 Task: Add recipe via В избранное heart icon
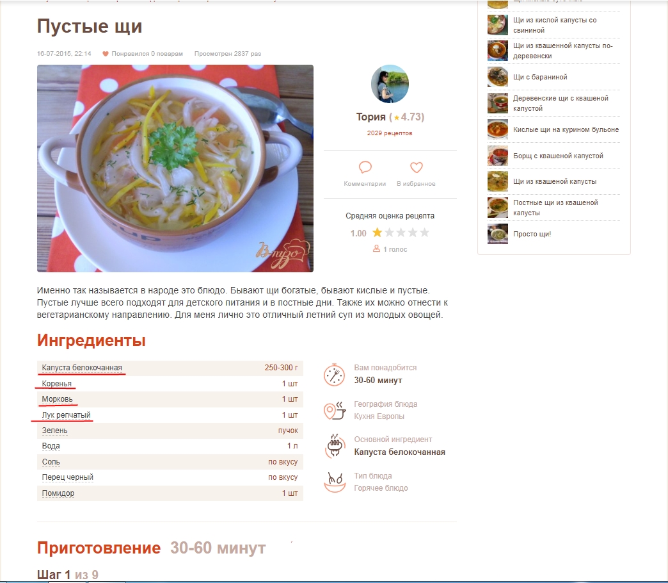pyautogui.click(x=417, y=167)
